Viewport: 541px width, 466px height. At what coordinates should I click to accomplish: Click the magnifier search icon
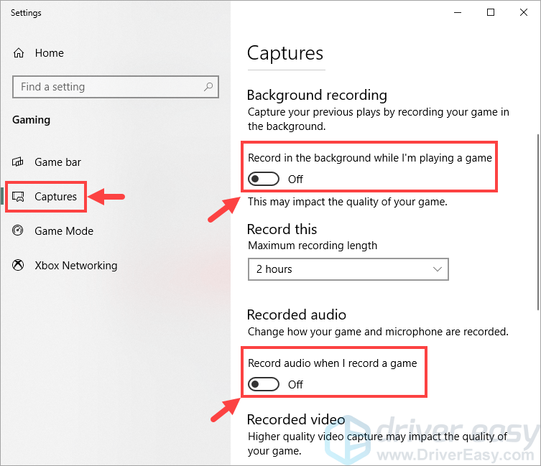click(x=208, y=87)
